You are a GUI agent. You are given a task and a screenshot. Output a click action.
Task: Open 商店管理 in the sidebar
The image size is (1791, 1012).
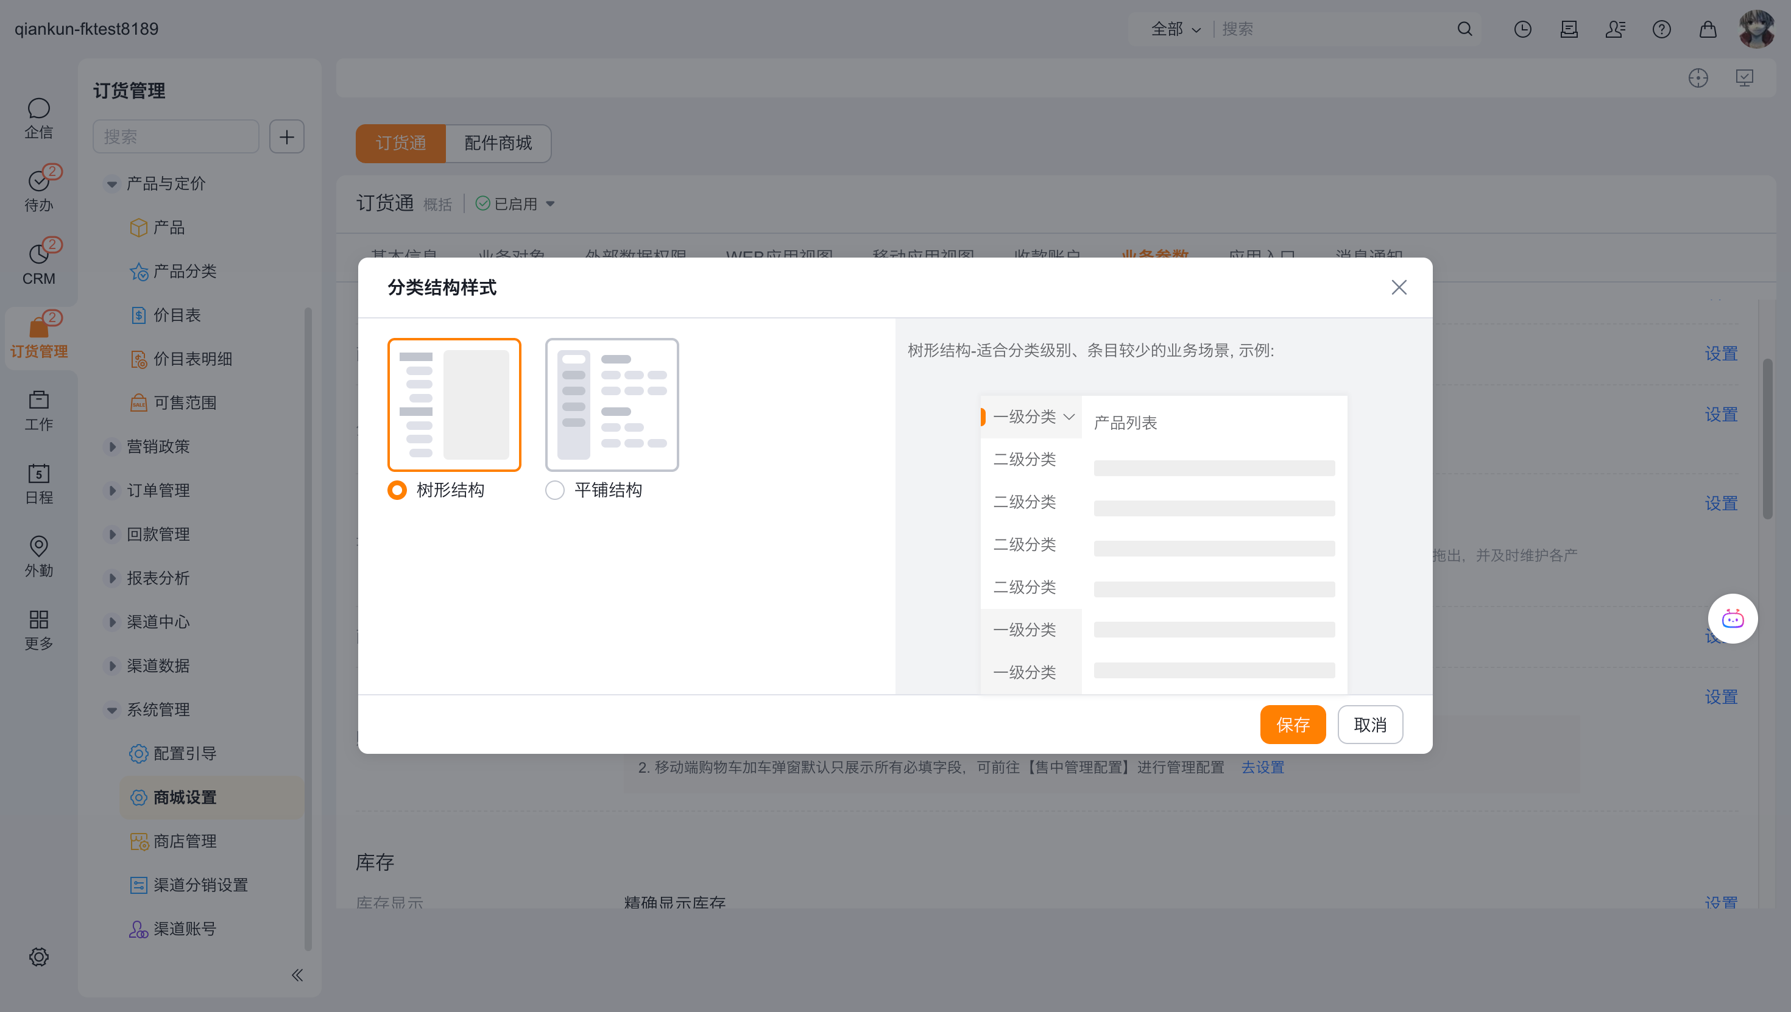[185, 841]
